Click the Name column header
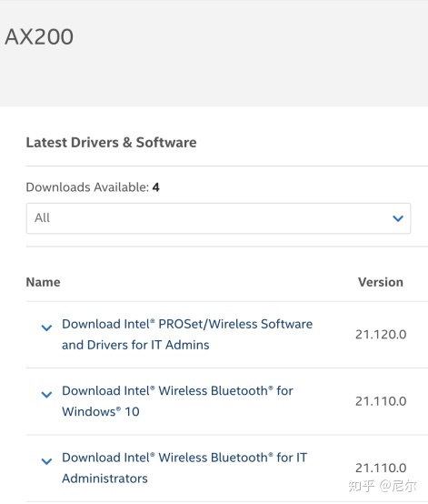This screenshot has width=428, height=504. pyautogui.click(x=43, y=282)
